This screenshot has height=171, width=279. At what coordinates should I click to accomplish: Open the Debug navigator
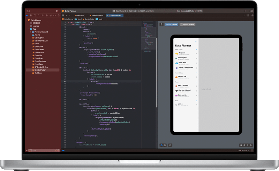(x=51, y=15)
